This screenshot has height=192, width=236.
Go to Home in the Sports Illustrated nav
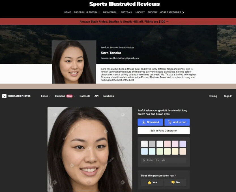tap(68, 12)
